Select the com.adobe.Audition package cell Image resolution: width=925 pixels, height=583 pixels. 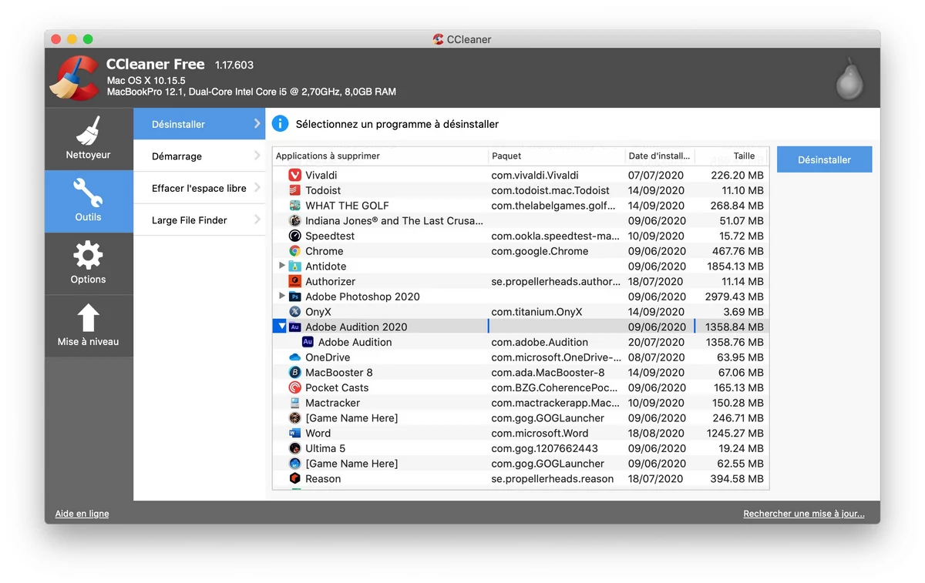click(540, 342)
